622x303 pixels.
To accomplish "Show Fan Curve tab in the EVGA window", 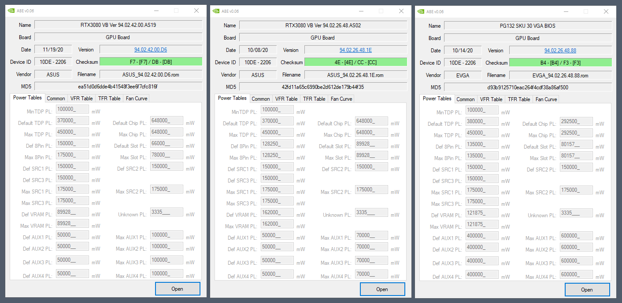I will pos(546,99).
